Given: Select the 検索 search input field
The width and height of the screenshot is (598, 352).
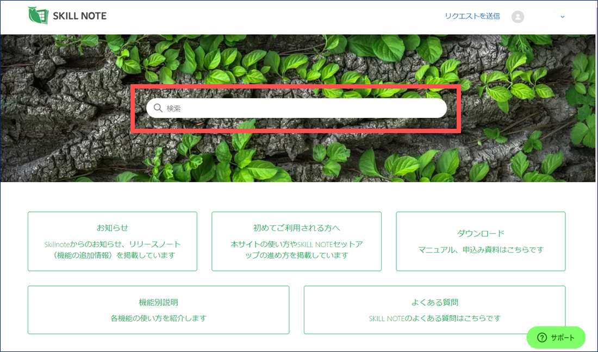Looking at the screenshot, I should (x=296, y=108).
